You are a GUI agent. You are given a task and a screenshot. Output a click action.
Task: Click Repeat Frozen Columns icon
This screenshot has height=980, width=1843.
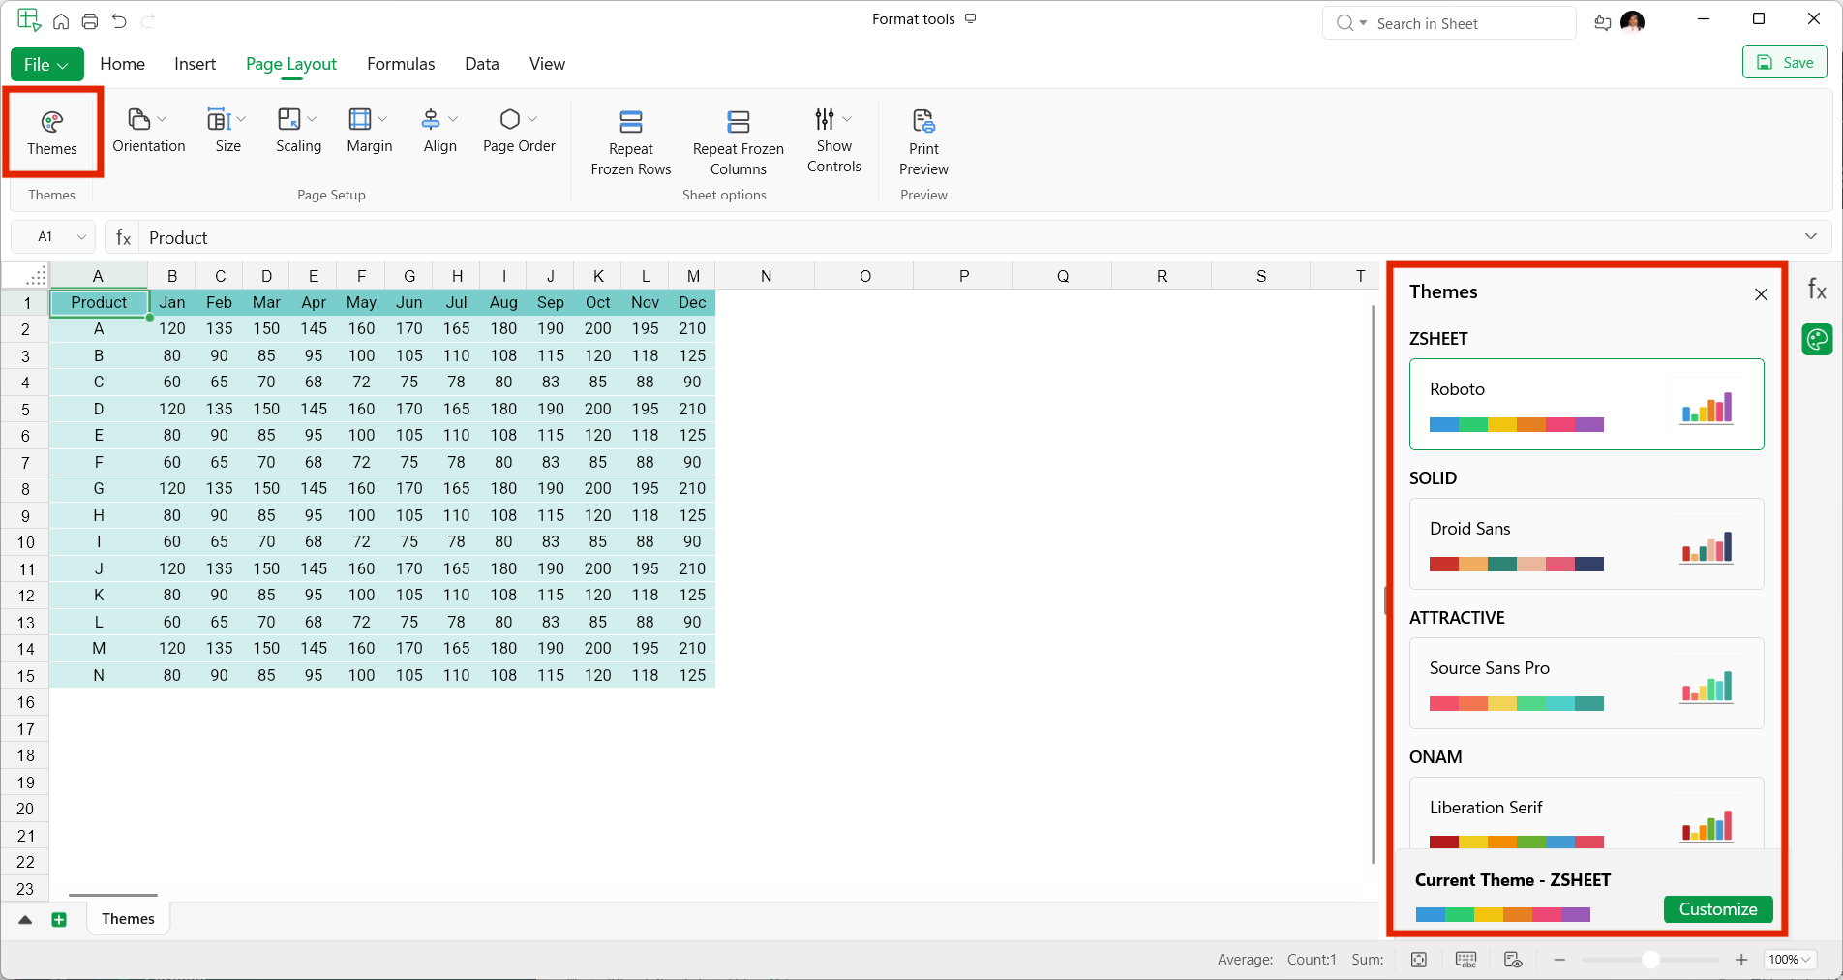pyautogui.click(x=738, y=122)
